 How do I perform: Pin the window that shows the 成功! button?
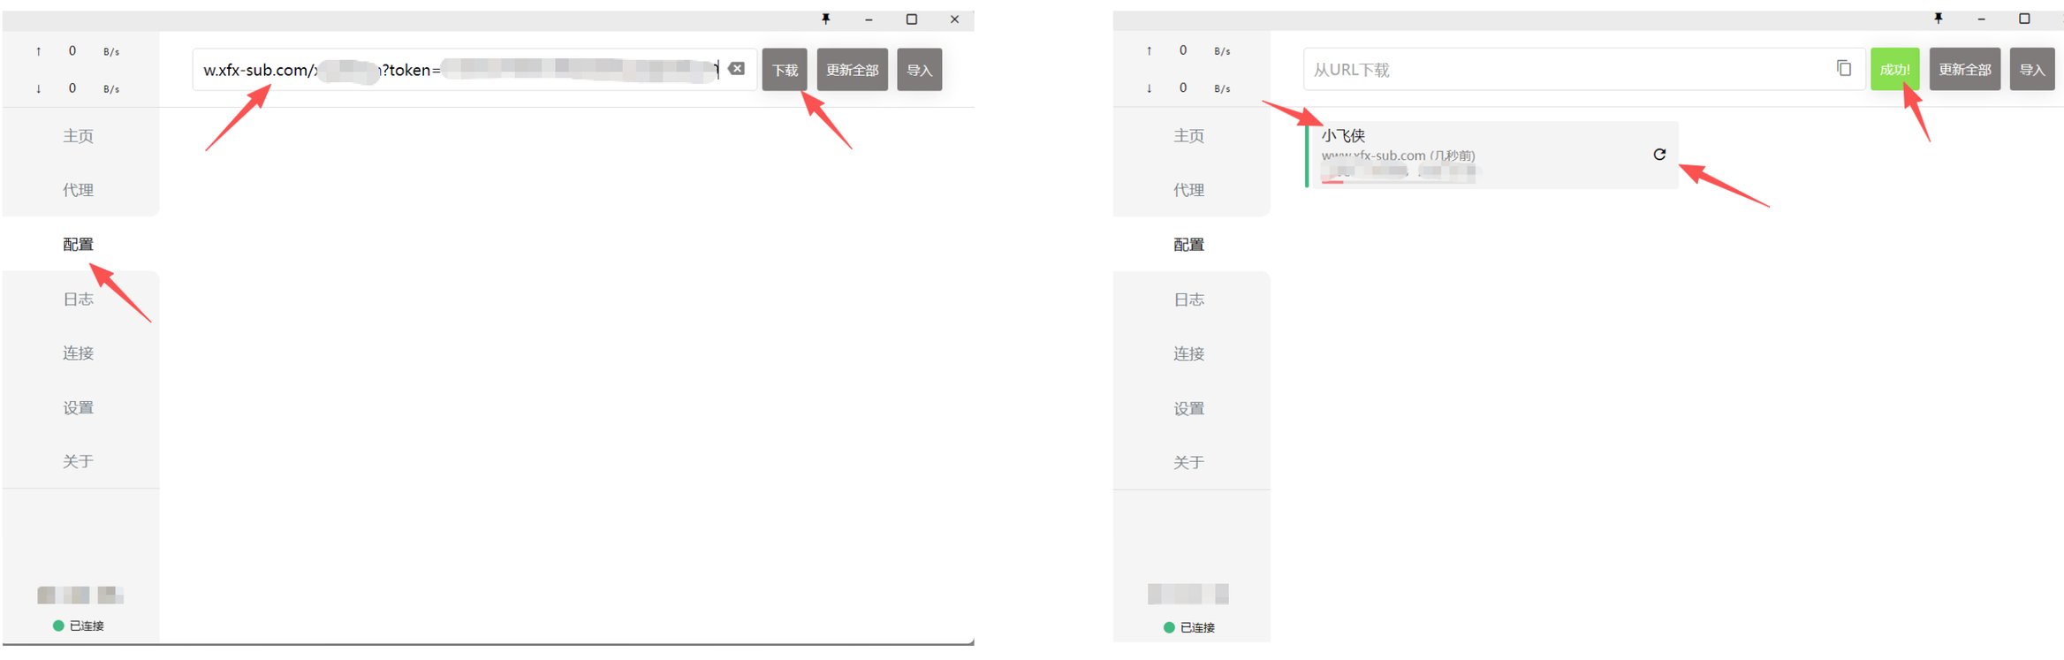pyautogui.click(x=1938, y=19)
